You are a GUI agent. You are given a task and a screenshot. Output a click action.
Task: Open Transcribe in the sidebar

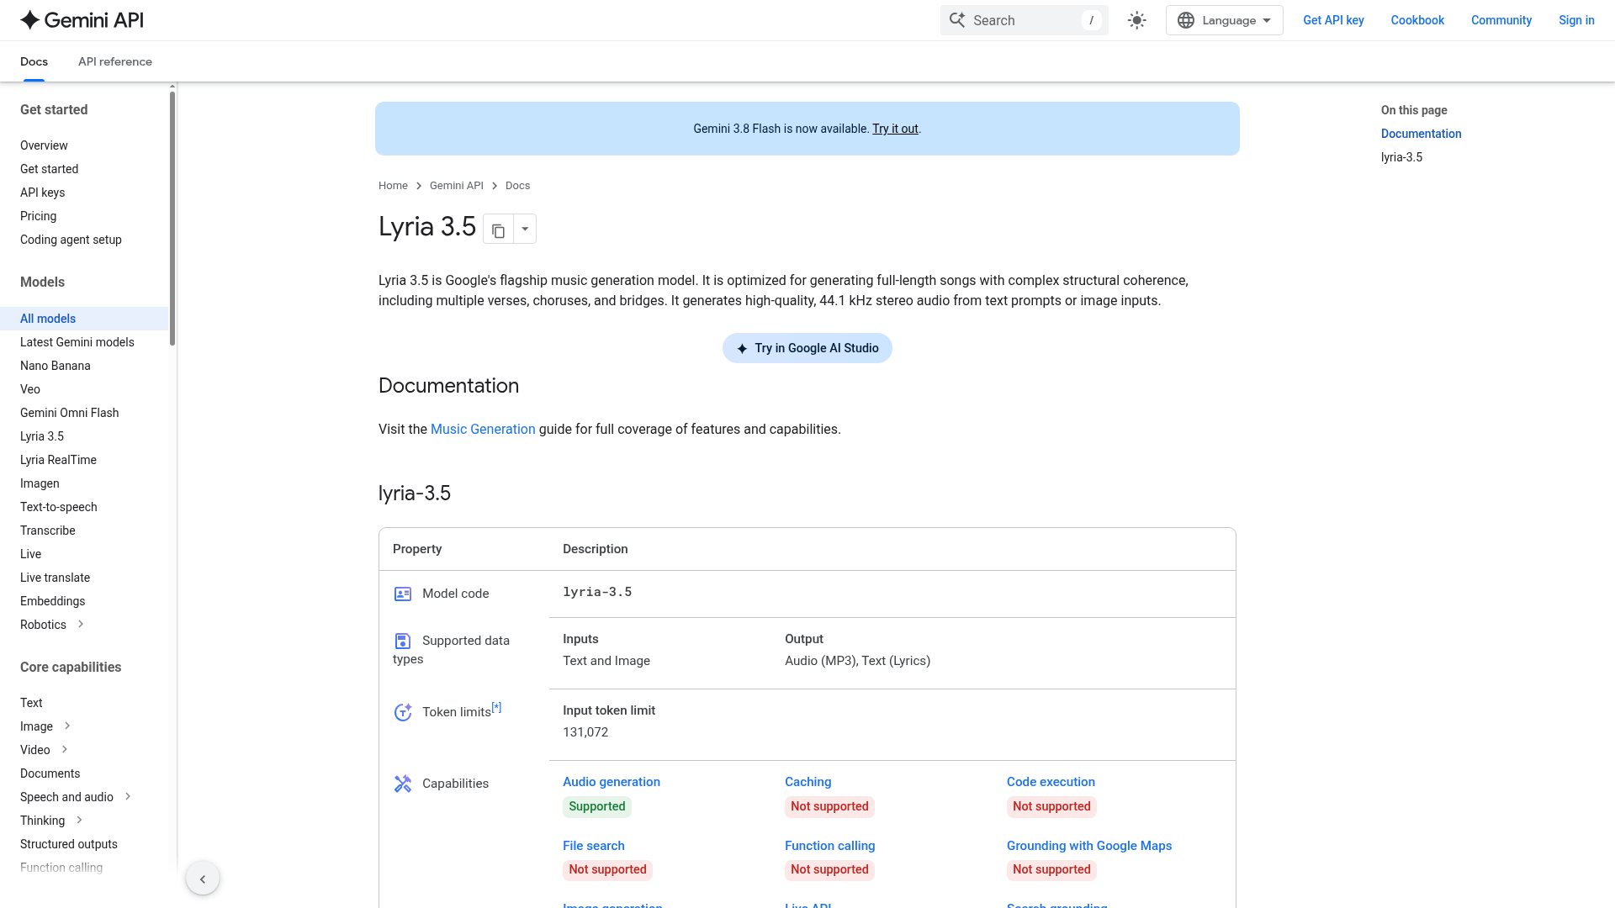click(48, 531)
